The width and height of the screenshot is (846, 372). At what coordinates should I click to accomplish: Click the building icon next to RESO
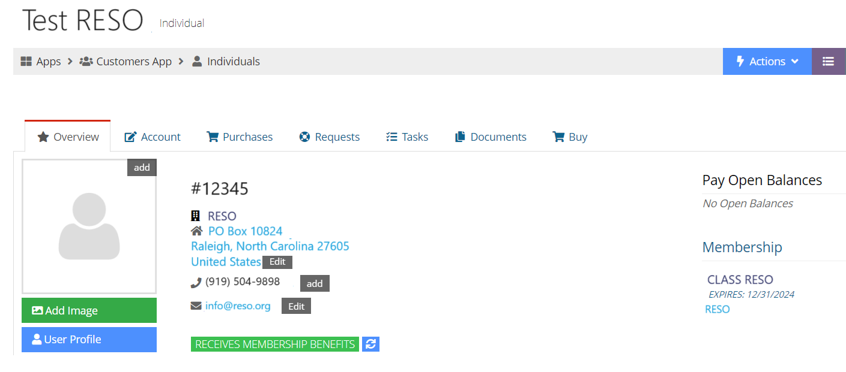tap(196, 216)
